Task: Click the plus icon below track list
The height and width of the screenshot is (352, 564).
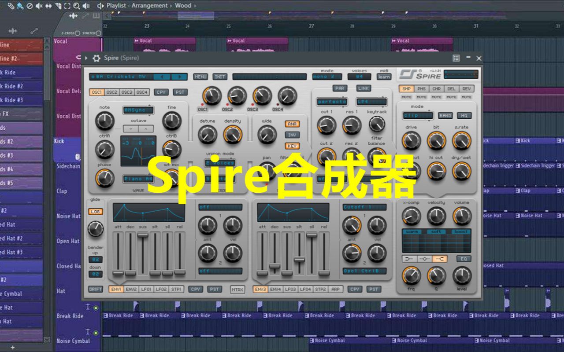Action: coord(12,348)
